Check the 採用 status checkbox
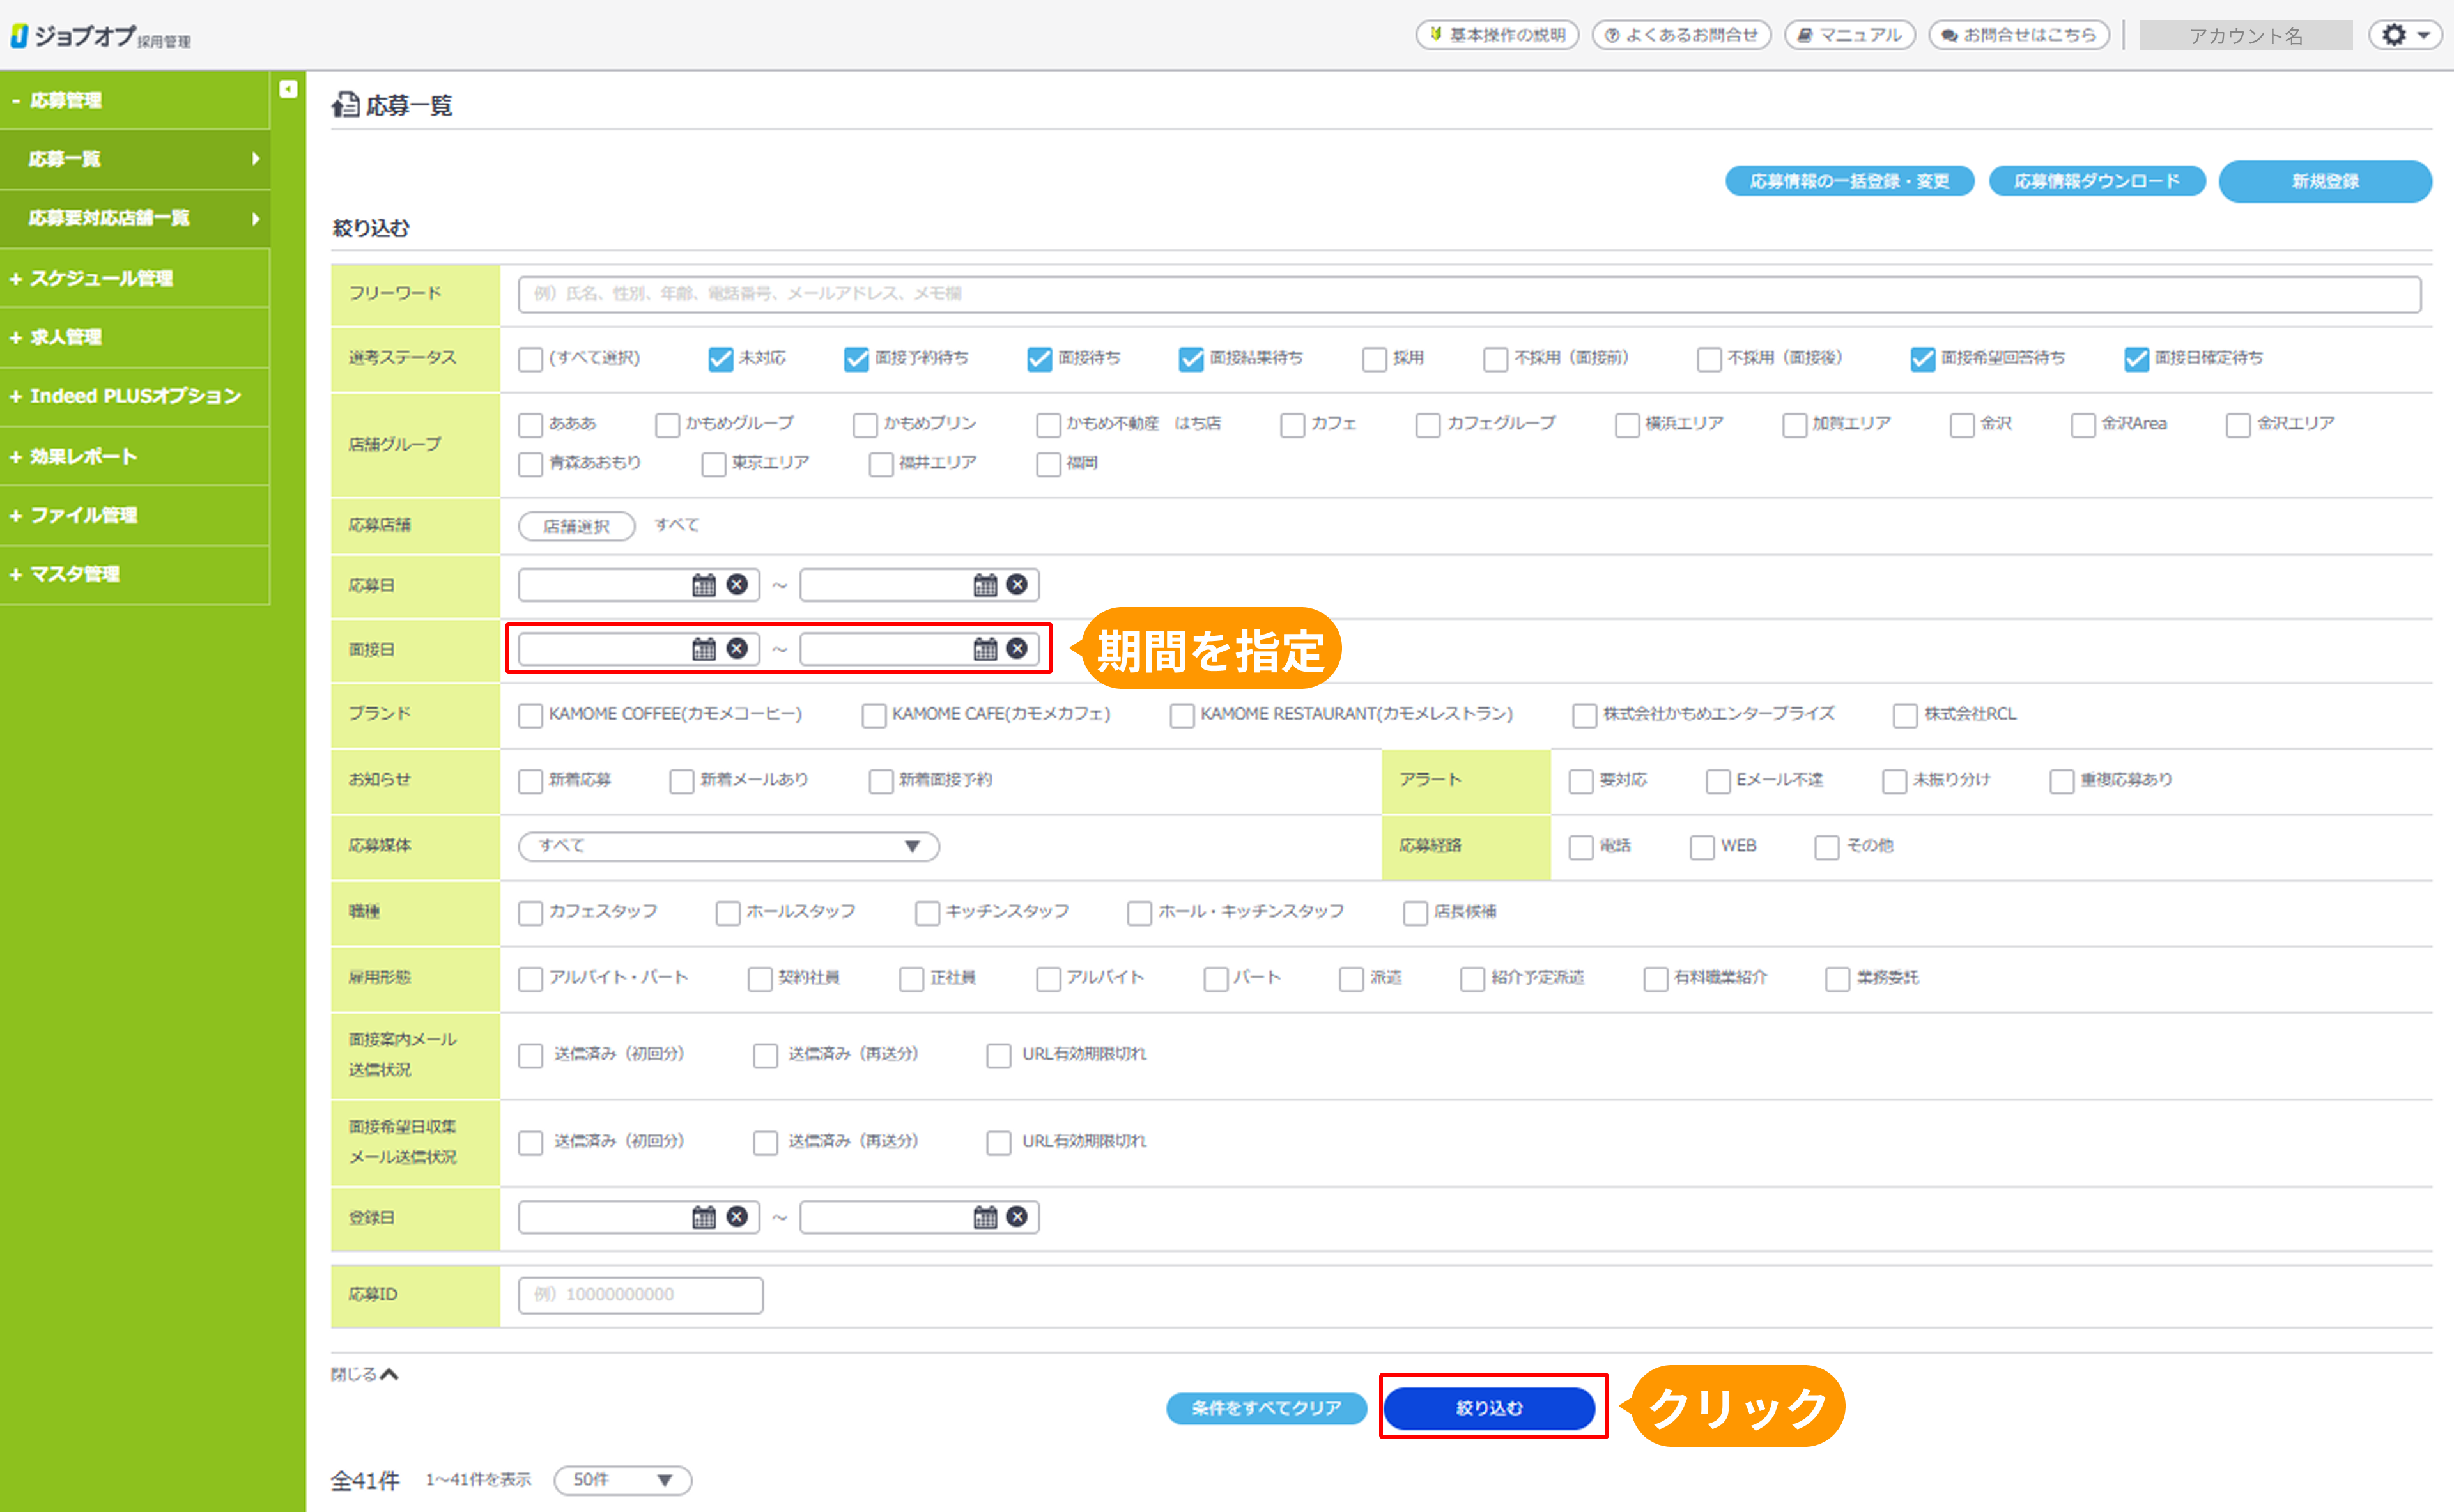Screen dimensions: 2454x1512 tap(1374, 359)
